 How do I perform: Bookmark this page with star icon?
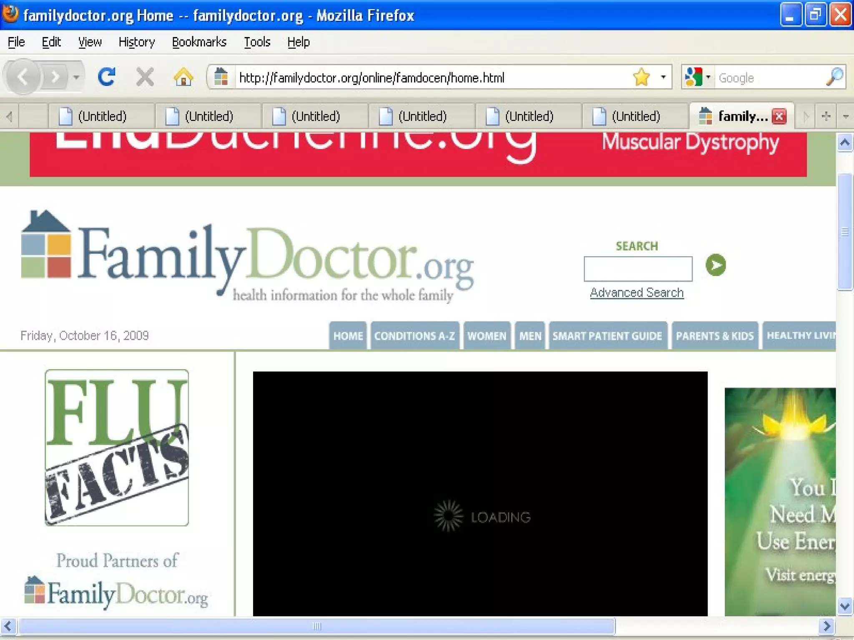tap(641, 77)
